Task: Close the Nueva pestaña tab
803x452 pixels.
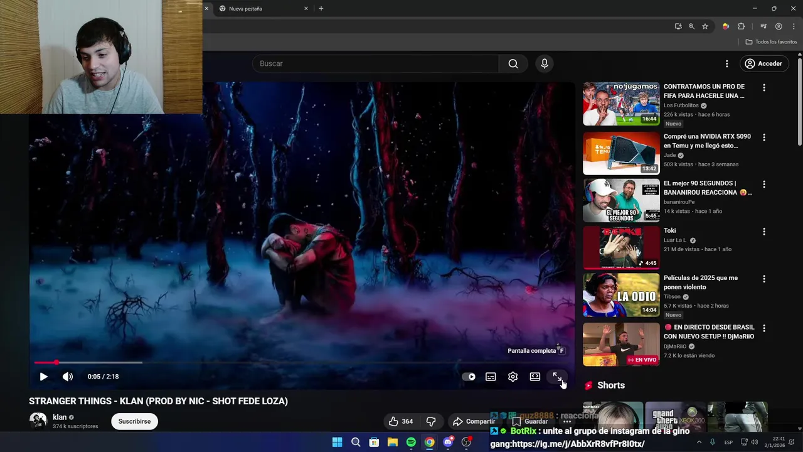Action: 306,9
